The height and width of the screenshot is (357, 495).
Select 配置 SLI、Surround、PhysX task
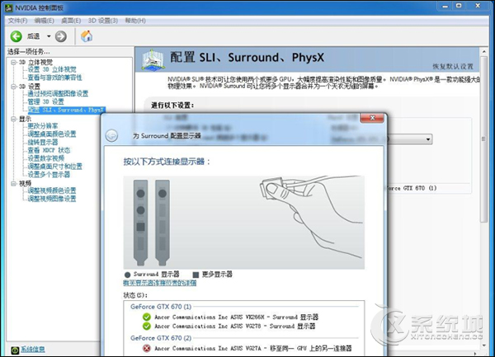click(x=67, y=110)
